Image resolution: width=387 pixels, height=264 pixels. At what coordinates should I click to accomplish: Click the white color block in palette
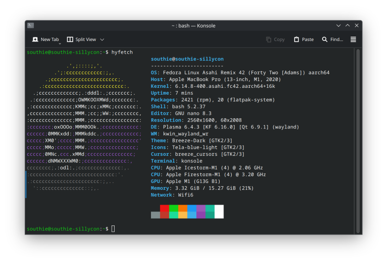point(219,211)
